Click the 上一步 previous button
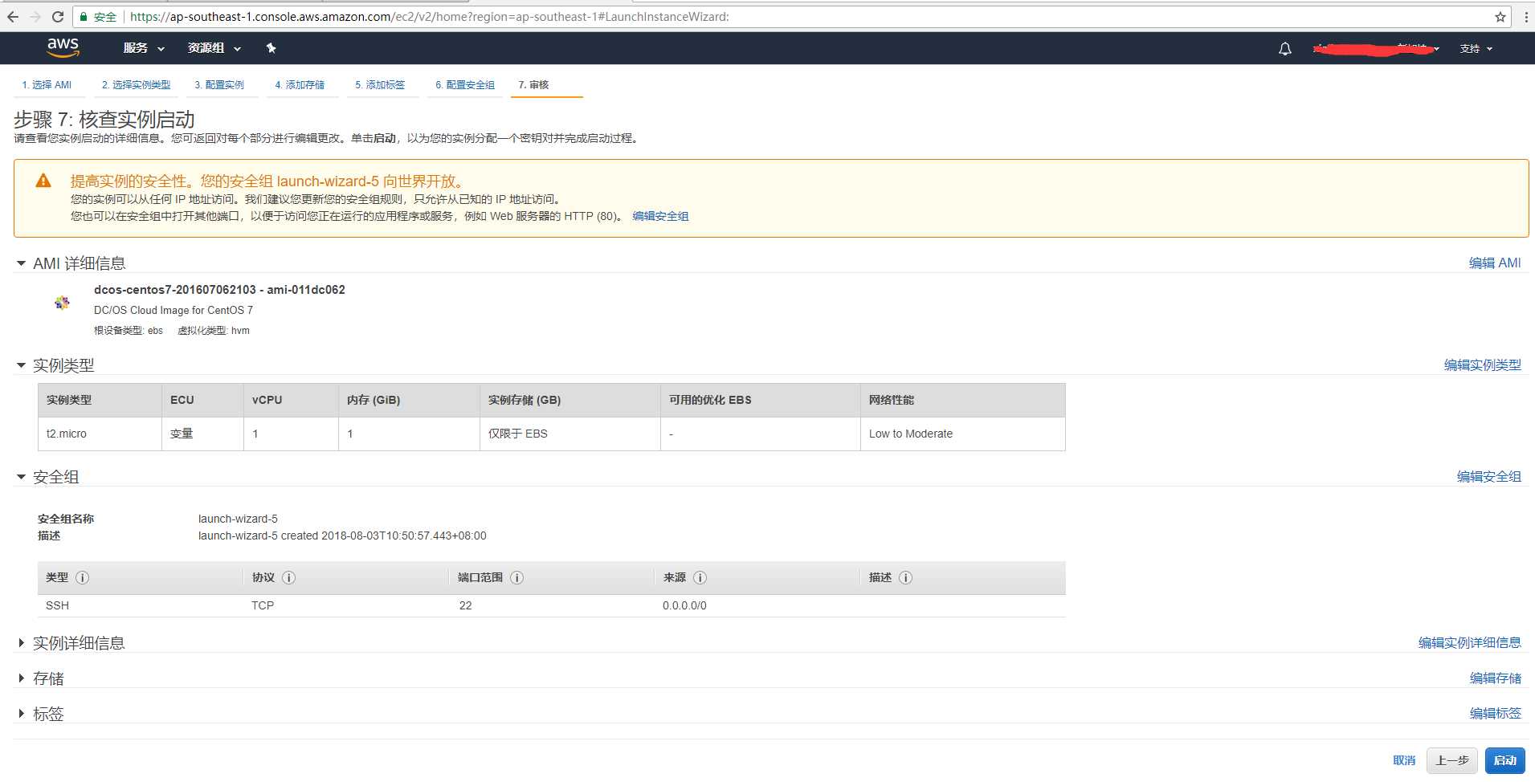 coord(1452,760)
